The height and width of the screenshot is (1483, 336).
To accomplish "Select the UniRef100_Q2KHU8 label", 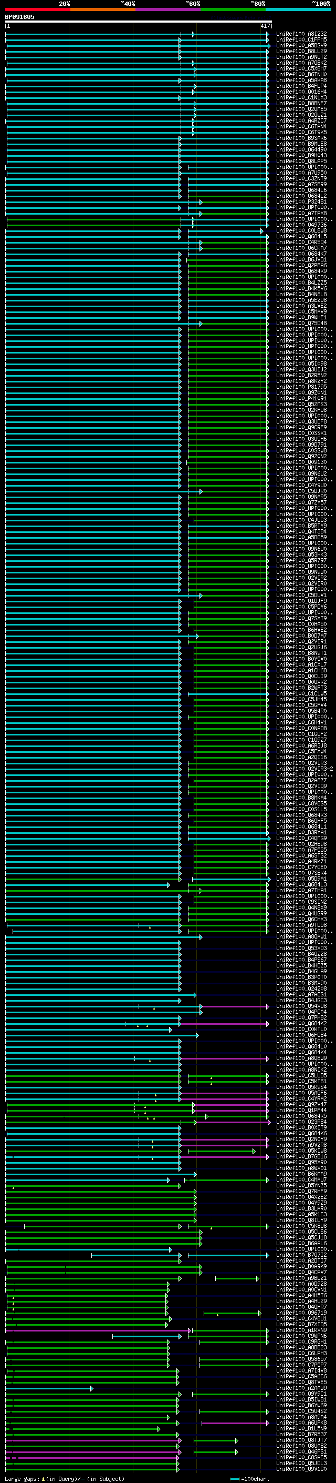I will point(301,410).
